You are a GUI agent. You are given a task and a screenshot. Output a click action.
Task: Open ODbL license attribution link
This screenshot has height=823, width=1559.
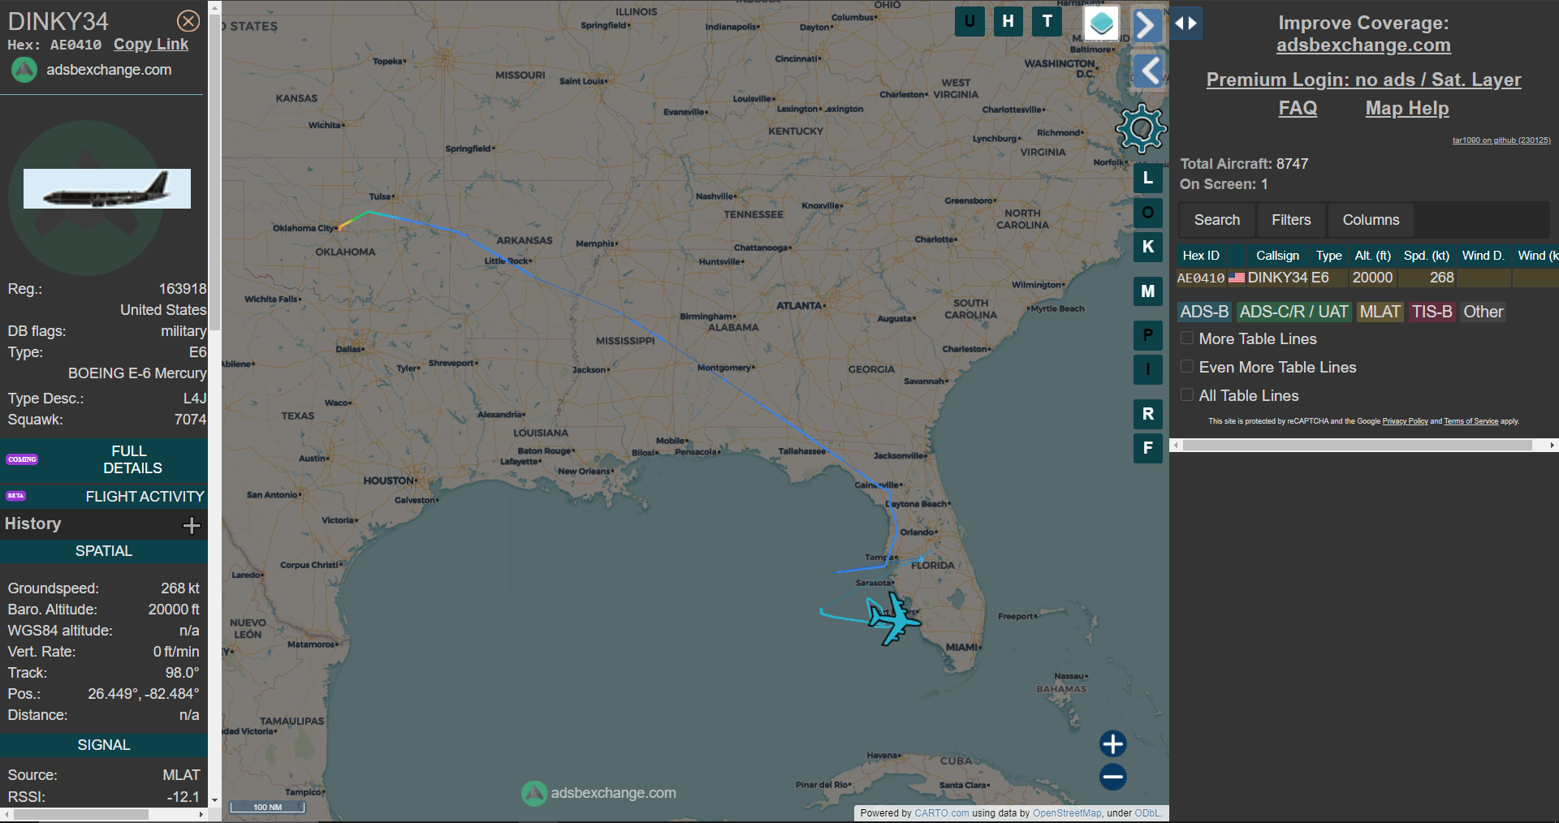[x=1147, y=813]
